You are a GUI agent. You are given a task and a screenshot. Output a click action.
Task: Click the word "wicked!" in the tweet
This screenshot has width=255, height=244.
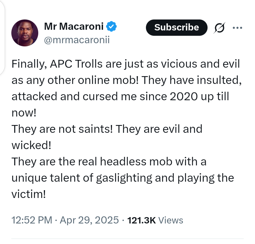click(x=32, y=145)
